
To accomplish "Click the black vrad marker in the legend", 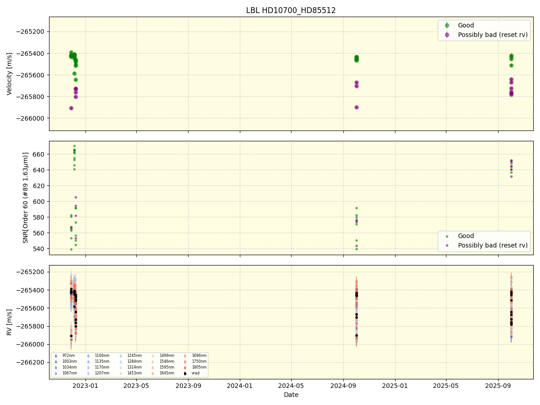I will pyautogui.click(x=185, y=373).
